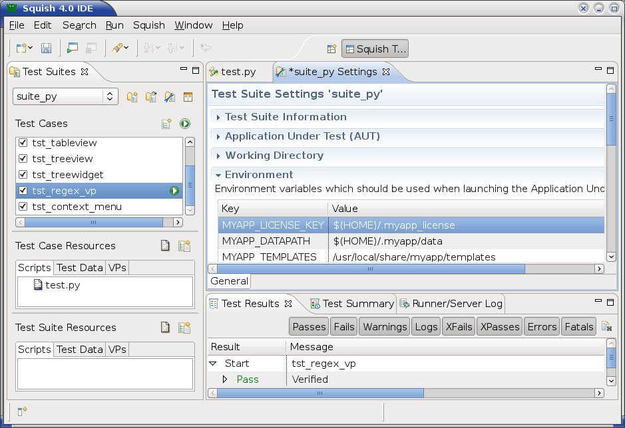Screen dimensions: 625x428
Task: Run the test suite with the green play icon
Action: pos(185,123)
